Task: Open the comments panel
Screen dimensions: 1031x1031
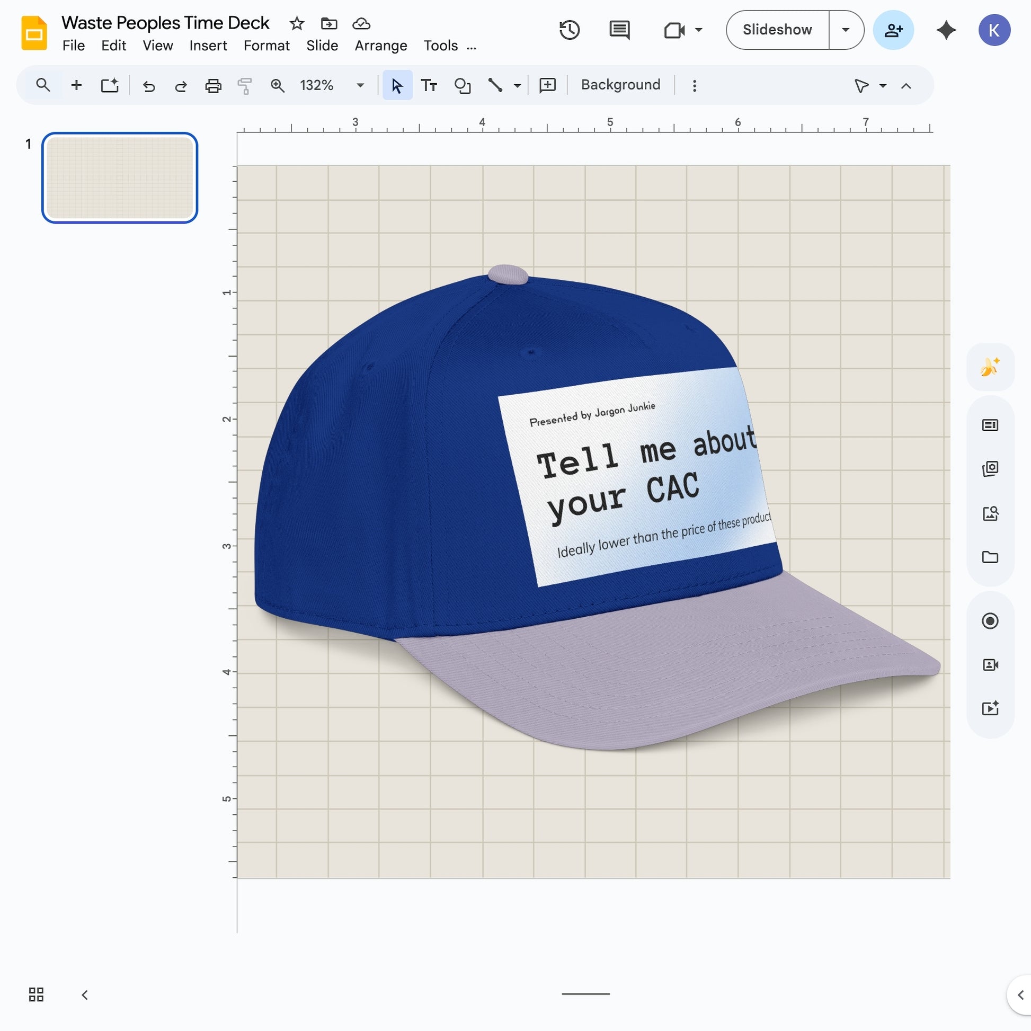Action: (x=619, y=30)
